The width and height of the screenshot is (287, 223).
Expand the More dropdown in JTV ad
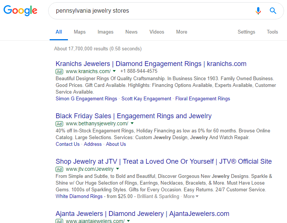(x=191, y=196)
